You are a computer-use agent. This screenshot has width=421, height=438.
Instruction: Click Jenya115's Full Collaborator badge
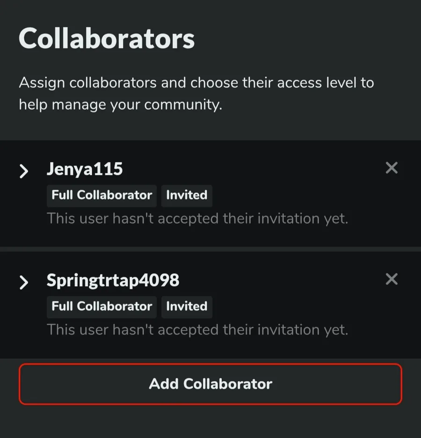point(102,195)
